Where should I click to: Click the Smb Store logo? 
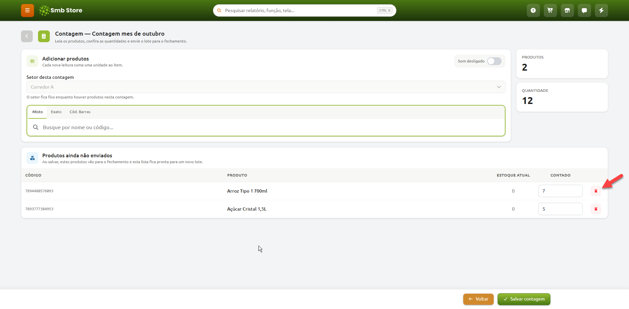pyautogui.click(x=61, y=10)
